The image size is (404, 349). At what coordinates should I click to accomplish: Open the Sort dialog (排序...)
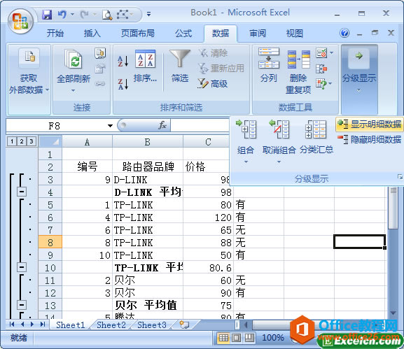tap(146, 66)
